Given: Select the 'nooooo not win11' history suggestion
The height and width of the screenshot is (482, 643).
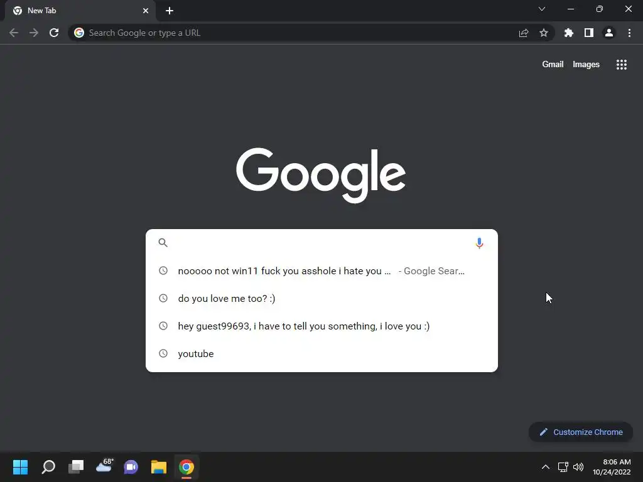Looking at the screenshot, I should click(321, 271).
